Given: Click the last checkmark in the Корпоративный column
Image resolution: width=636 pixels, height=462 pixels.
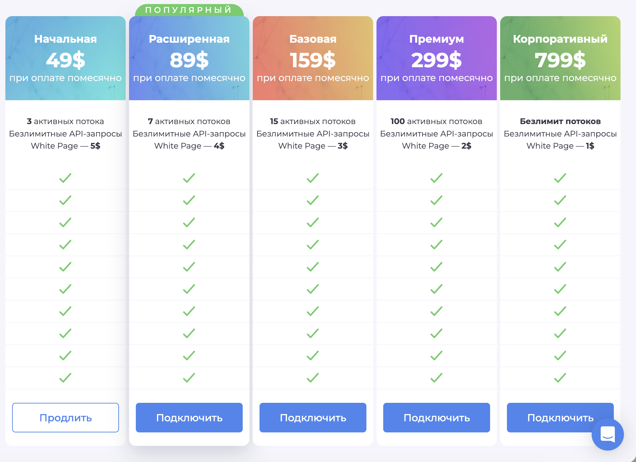Looking at the screenshot, I should click(x=560, y=378).
